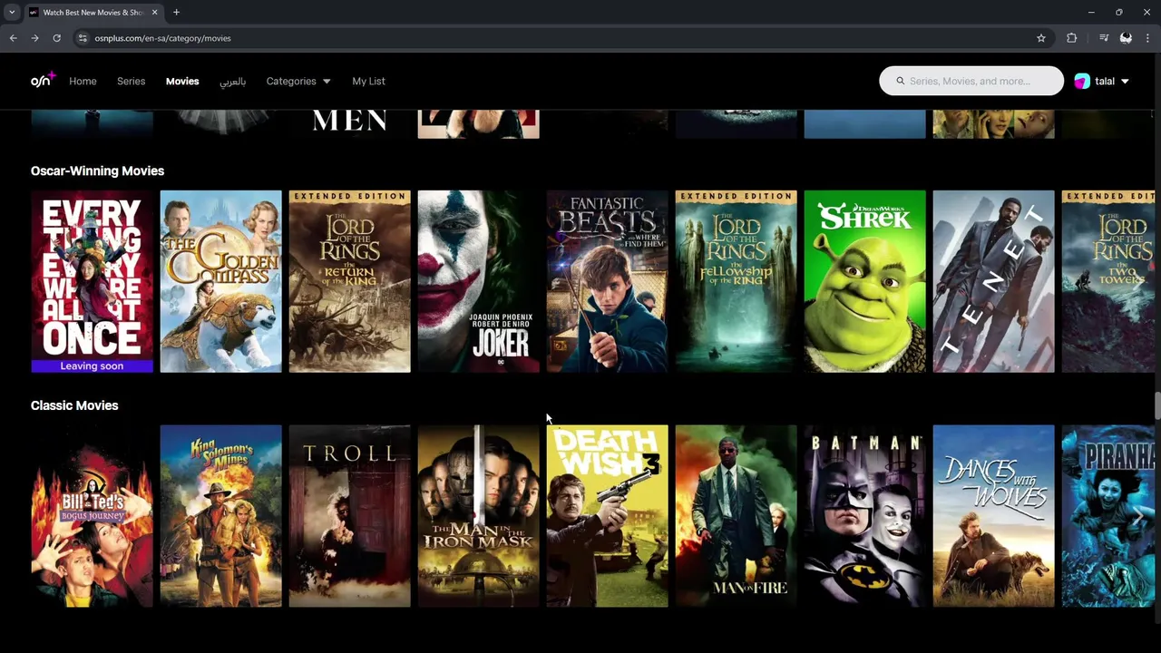
Task: Go back with browser back arrow
Action: [13, 38]
